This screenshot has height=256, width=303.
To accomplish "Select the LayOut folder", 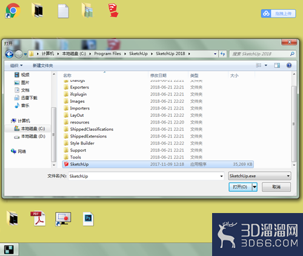I will point(158,115).
